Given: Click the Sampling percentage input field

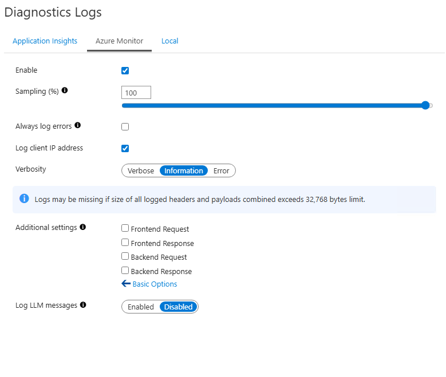Looking at the screenshot, I should (136, 93).
